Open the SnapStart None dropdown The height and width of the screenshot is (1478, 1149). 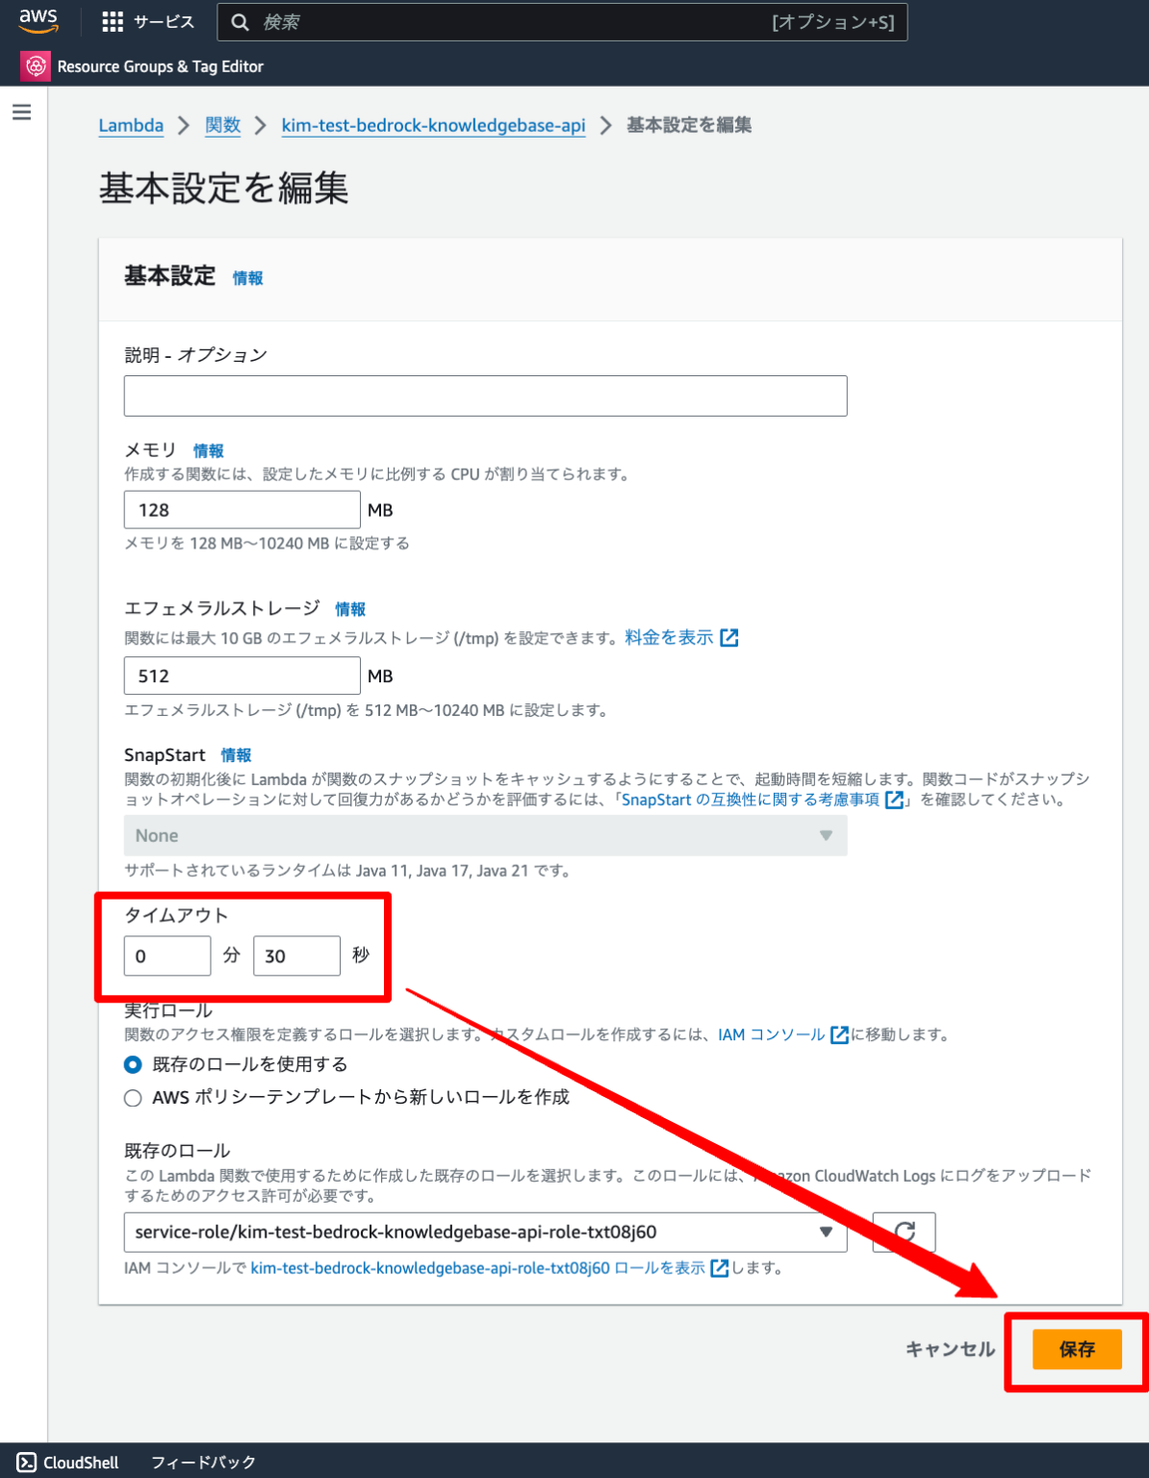484,835
